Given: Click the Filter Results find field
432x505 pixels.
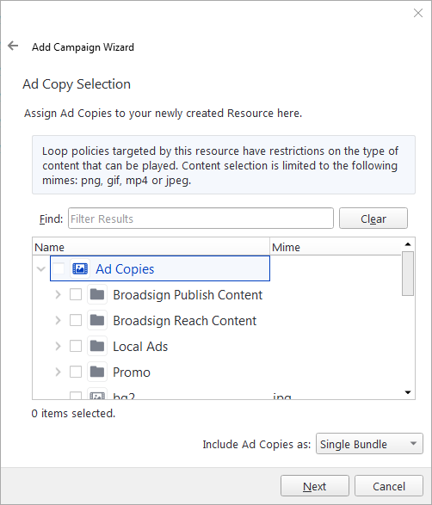Looking at the screenshot, I should pyautogui.click(x=201, y=219).
